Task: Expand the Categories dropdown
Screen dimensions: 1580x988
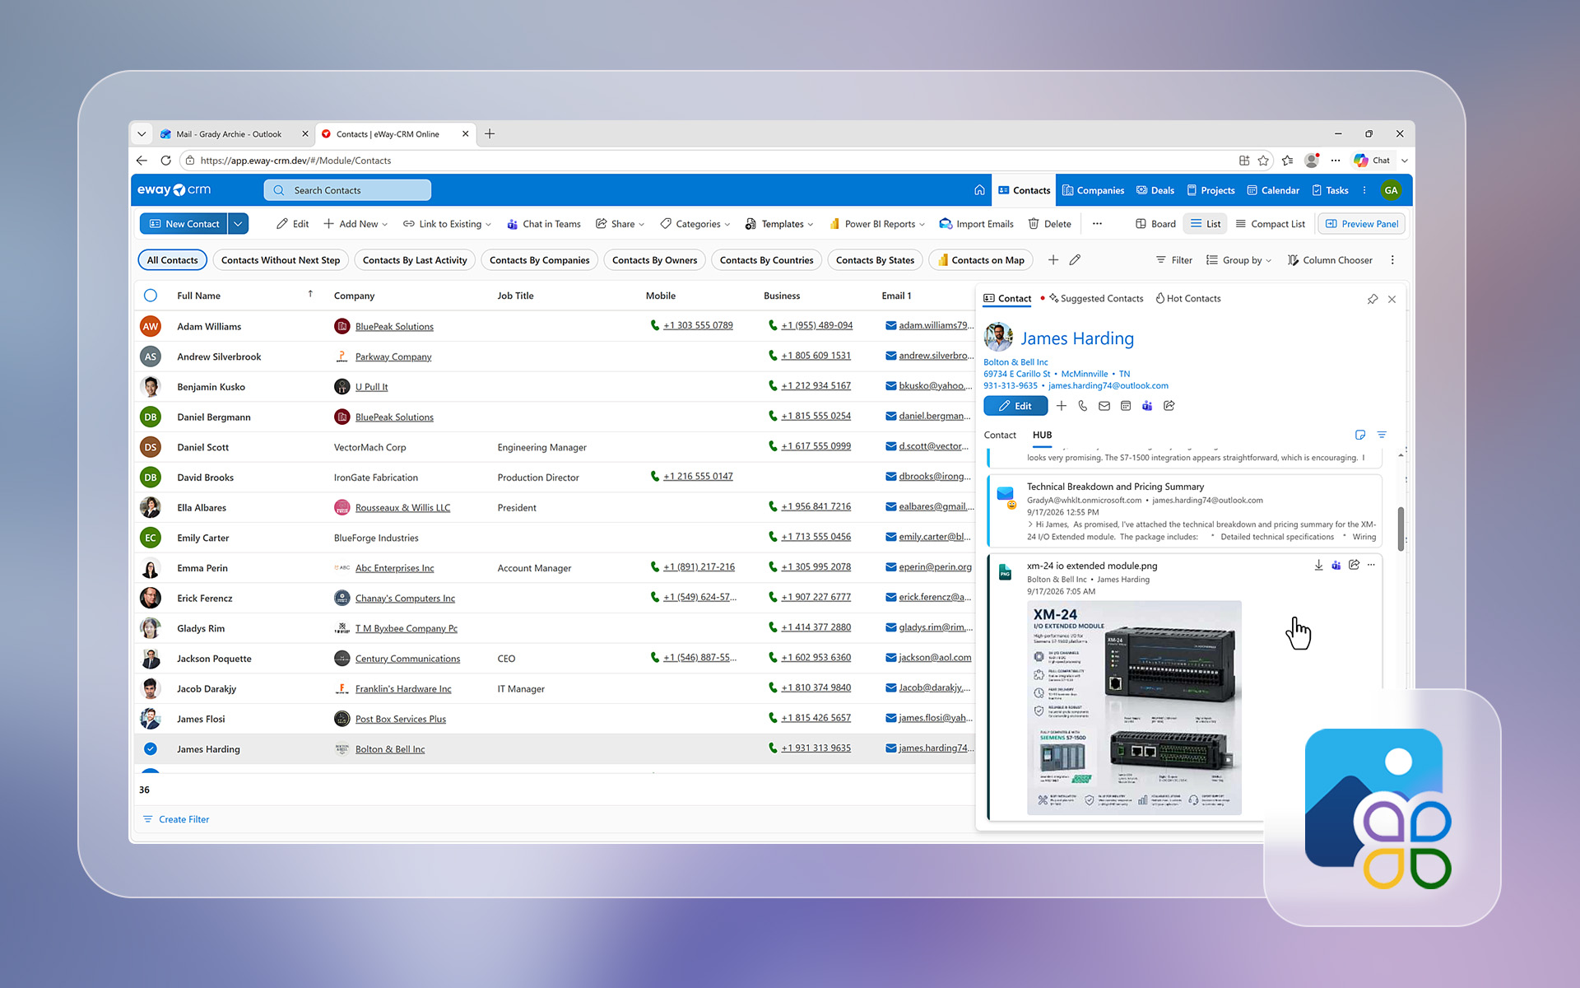Action: point(695,224)
